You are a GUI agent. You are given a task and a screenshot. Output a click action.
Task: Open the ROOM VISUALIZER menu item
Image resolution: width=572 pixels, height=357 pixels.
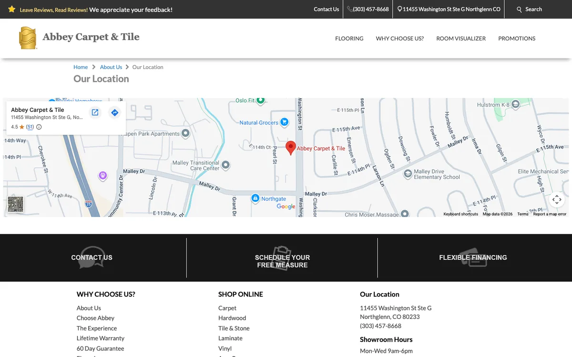click(461, 39)
